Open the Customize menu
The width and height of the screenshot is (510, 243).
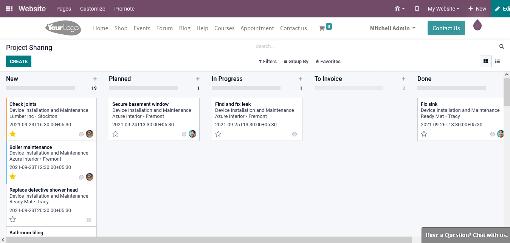tap(92, 8)
